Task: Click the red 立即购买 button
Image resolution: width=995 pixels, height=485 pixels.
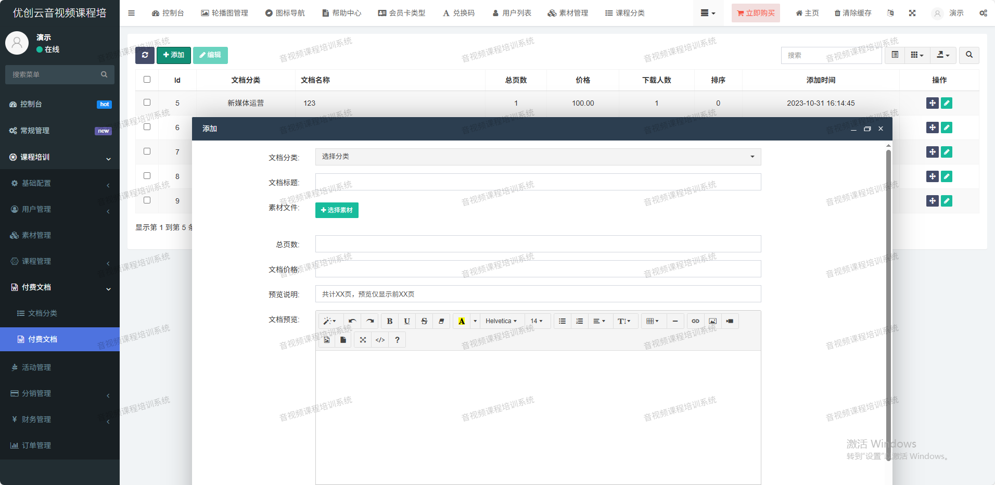Action: point(756,13)
